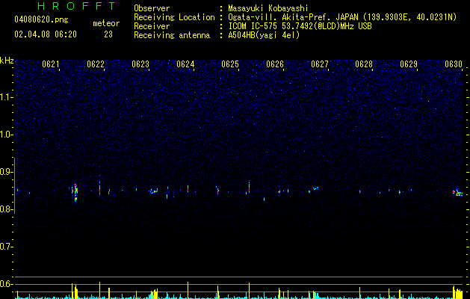Viewport: 470px width, 299px height.
Task: Click observer name Masayuki Kobayashi
Action: click(268, 8)
